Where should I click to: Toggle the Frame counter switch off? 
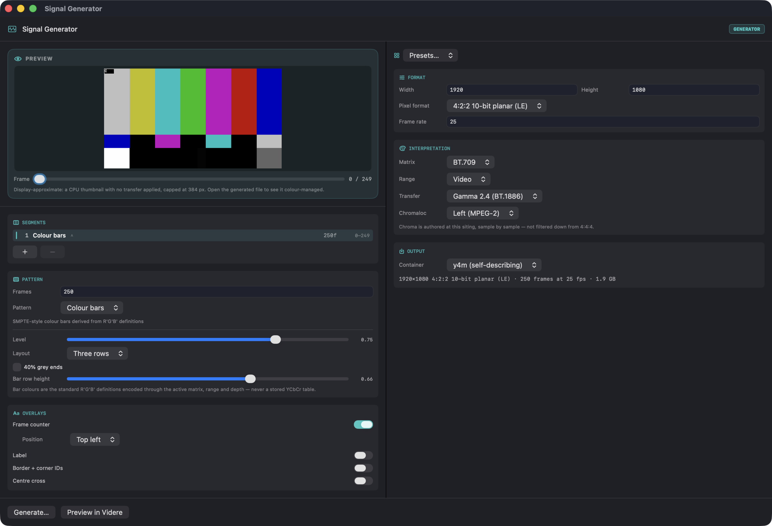click(x=363, y=425)
